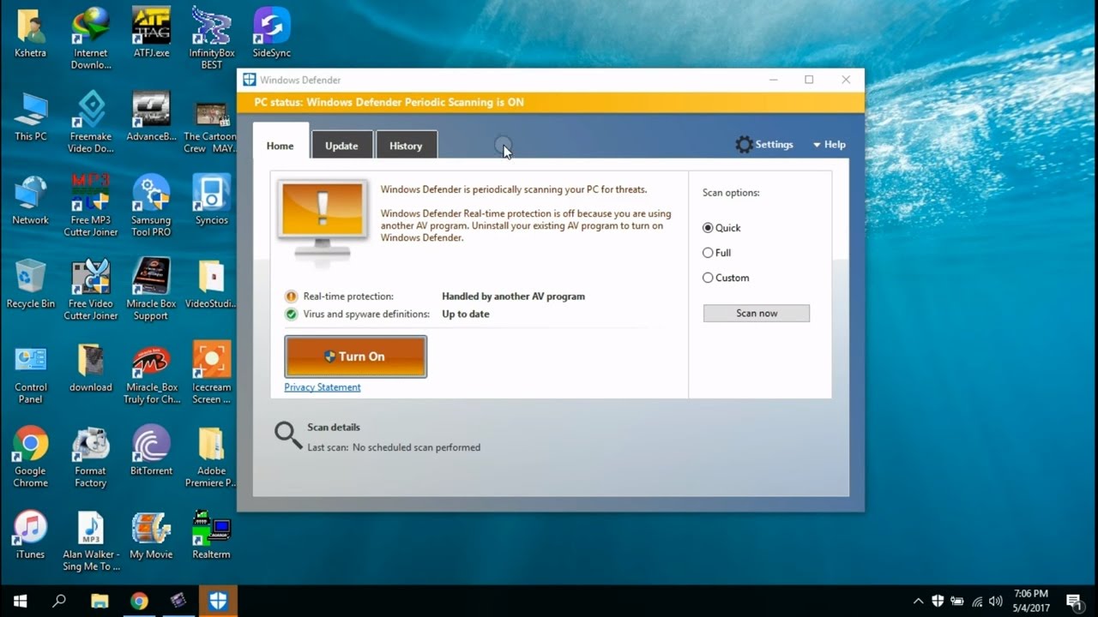This screenshot has width=1098, height=617.
Task: Open the Kshetra user folder icon
Action: click(x=30, y=33)
